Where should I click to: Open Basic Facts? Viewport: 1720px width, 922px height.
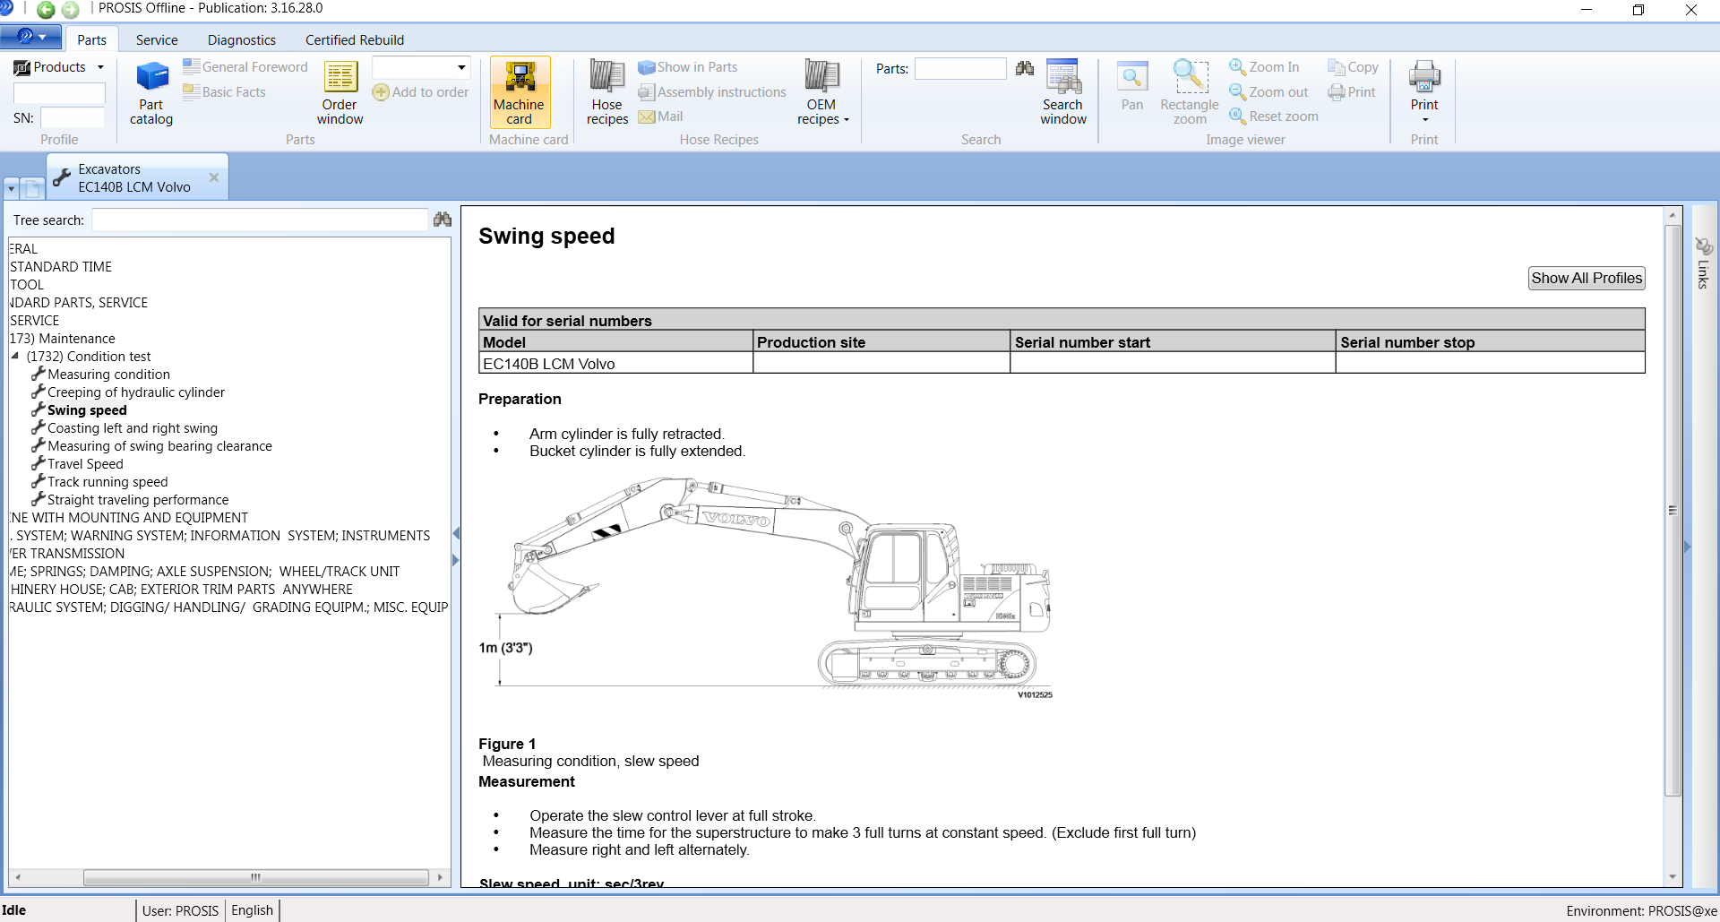(x=225, y=92)
